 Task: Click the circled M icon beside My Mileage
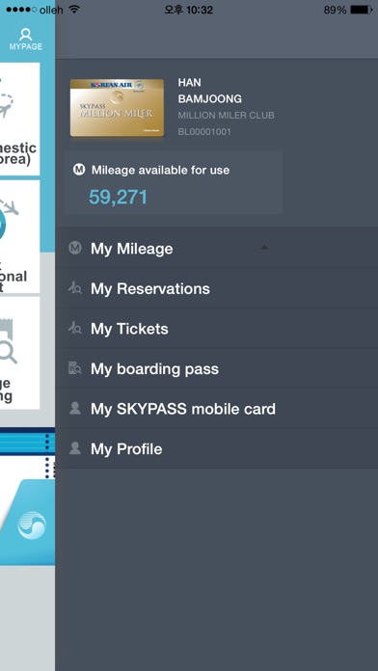[75, 248]
